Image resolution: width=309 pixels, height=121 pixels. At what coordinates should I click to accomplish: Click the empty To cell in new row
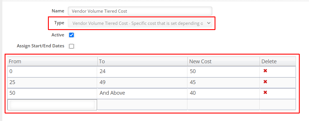coord(142,105)
